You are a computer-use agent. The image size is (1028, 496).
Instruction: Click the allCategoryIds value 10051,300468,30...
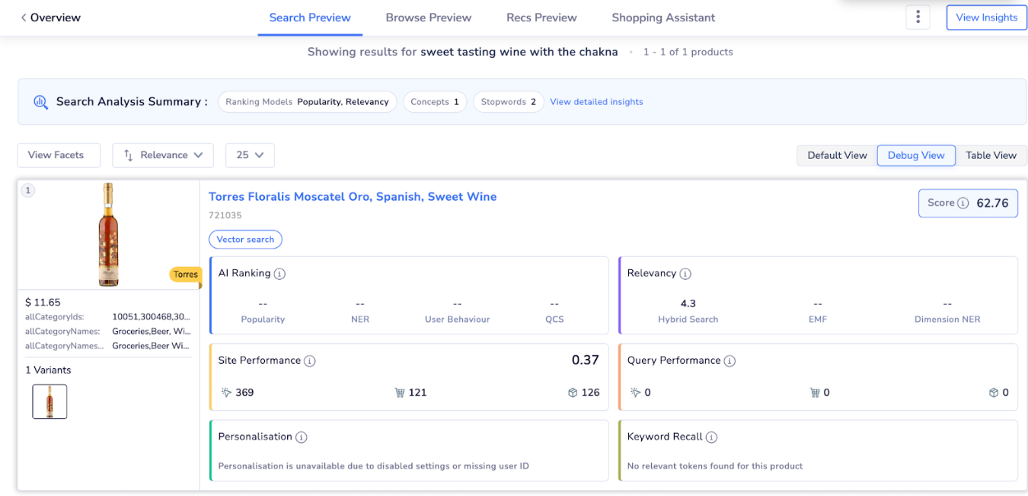pyautogui.click(x=151, y=317)
